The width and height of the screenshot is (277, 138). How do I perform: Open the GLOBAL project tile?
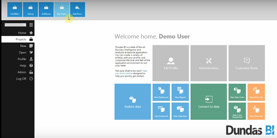point(15,9)
